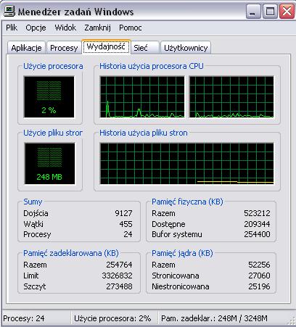Image resolution: width=296 pixels, height=327 pixels.
Task: Click the window resize grip in status bar
Action: 291,320
